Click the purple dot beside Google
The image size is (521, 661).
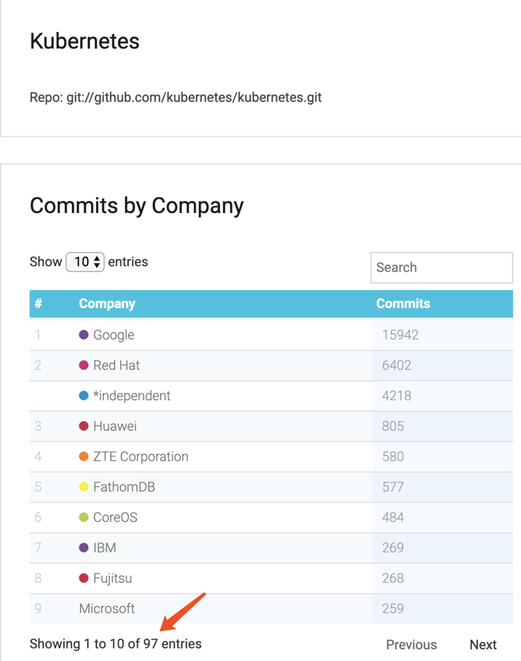click(x=83, y=335)
